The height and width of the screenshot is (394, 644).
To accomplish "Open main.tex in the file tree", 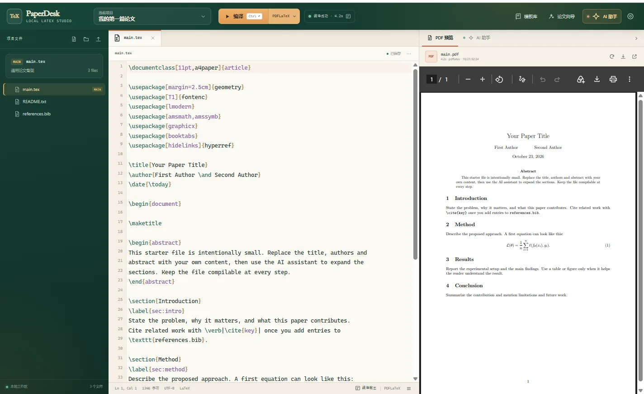I will (54, 90).
